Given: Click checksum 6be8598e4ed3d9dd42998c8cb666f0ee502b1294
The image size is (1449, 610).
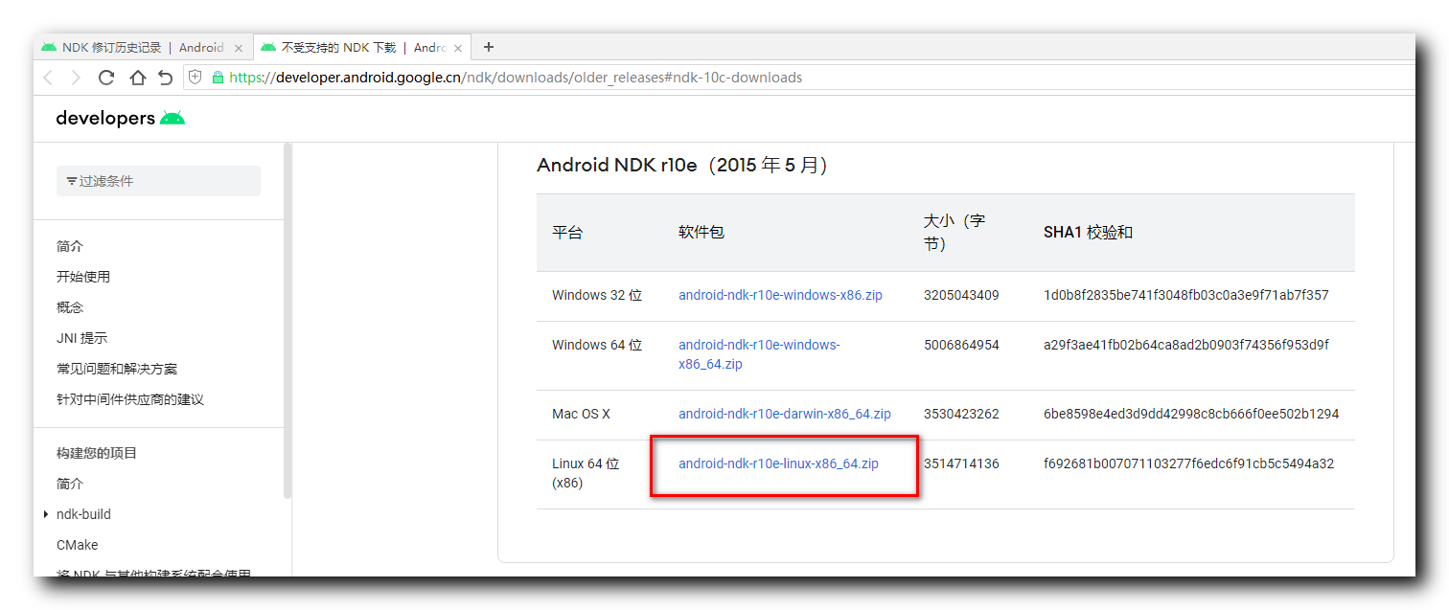Looking at the screenshot, I should click(x=1191, y=414).
